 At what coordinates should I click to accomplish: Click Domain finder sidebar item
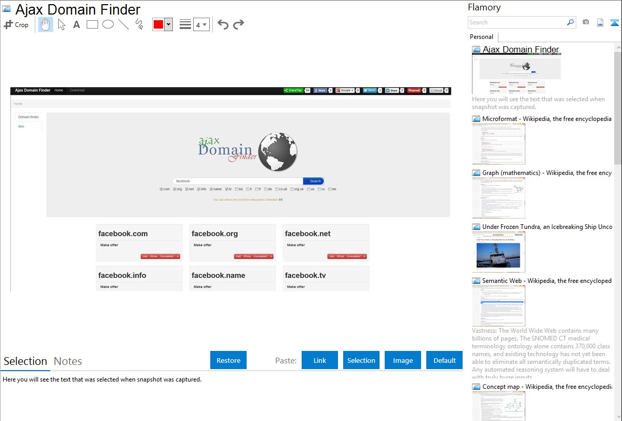[29, 117]
